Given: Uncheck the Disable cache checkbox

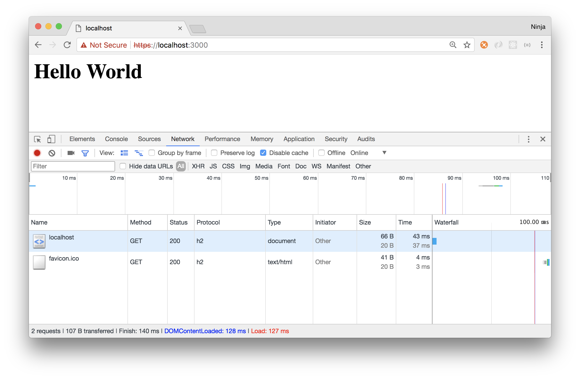Looking at the screenshot, I should pos(263,153).
